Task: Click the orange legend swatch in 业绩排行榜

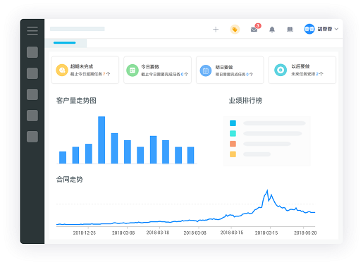Action: pyautogui.click(x=233, y=144)
